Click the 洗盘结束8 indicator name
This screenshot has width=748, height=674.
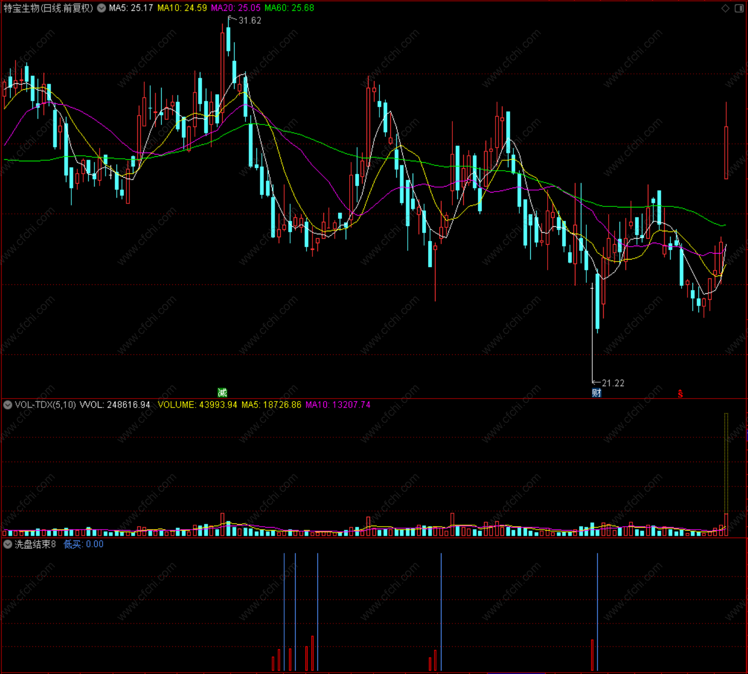tap(35, 544)
